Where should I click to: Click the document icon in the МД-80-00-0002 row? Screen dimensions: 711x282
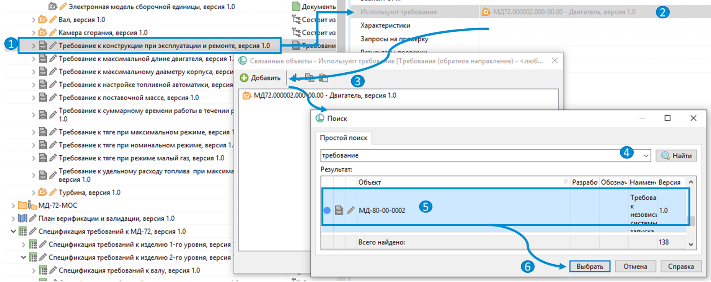(x=339, y=210)
